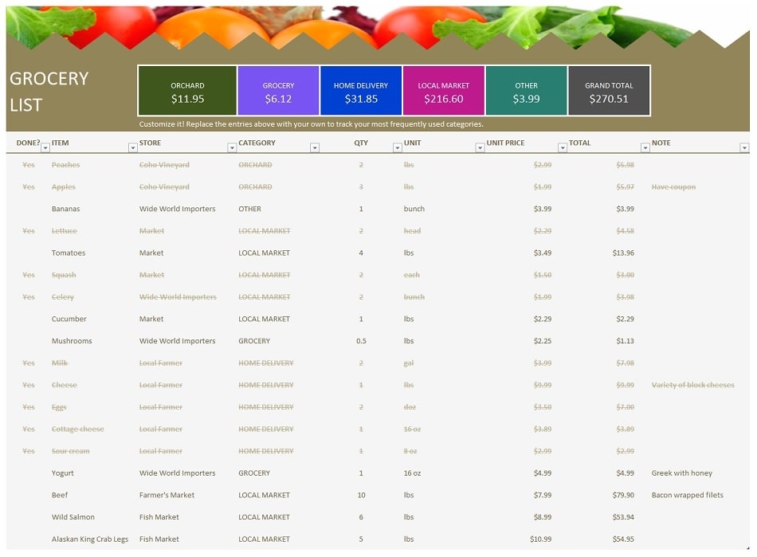The height and width of the screenshot is (557, 757).
Task: Open the ITEM column filter dropdown
Action: [x=133, y=147]
